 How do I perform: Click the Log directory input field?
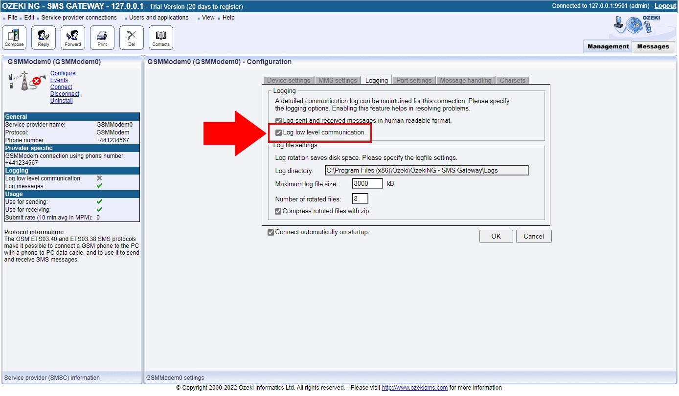click(x=427, y=170)
